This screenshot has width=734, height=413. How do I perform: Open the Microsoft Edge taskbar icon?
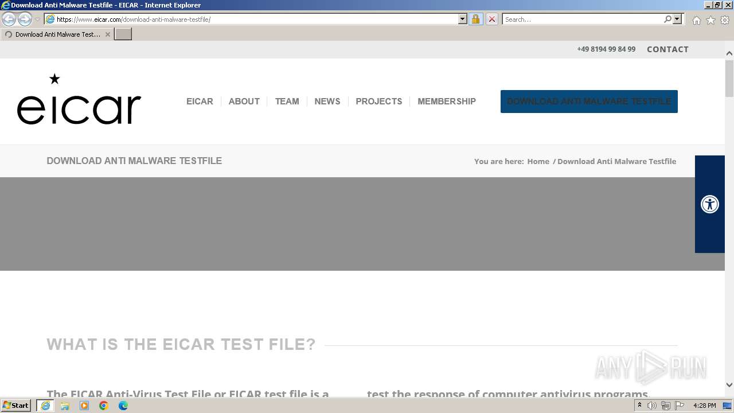(x=123, y=406)
